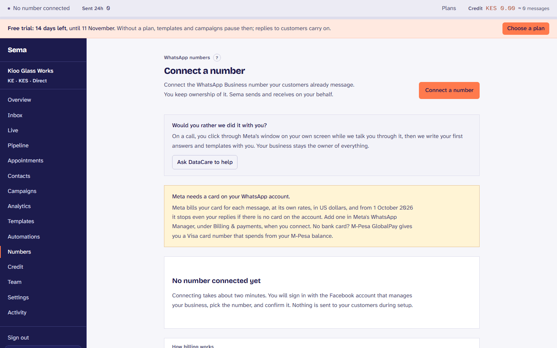Click Choose a plan in trial banner

coord(526,29)
